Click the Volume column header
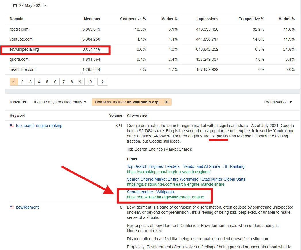301x250 pixels. click(116, 115)
